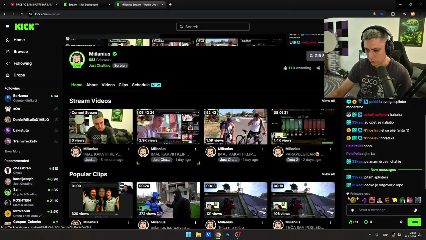Viewport: 426px width, 240px height.
Task: Switch to the Home channel tab
Action: pyautogui.click(x=77, y=85)
